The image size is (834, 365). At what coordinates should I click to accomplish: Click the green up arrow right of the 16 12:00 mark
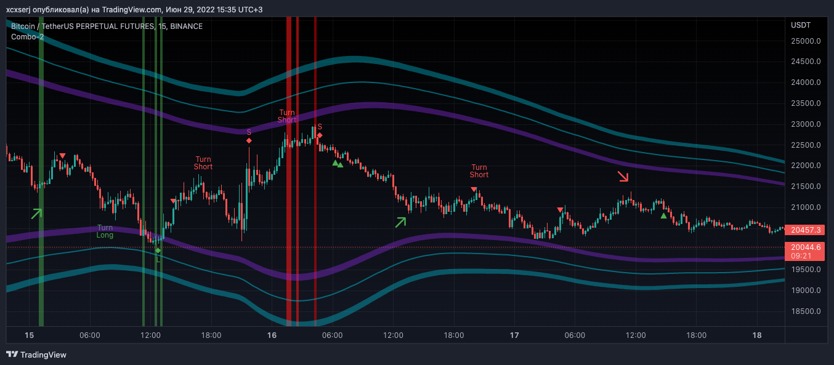pos(401,222)
